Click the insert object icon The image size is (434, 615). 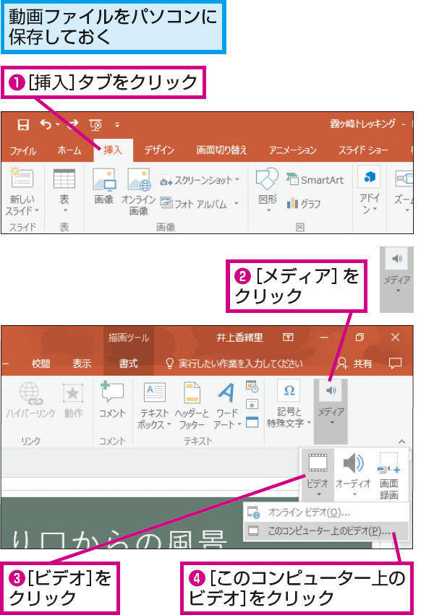tap(252, 422)
